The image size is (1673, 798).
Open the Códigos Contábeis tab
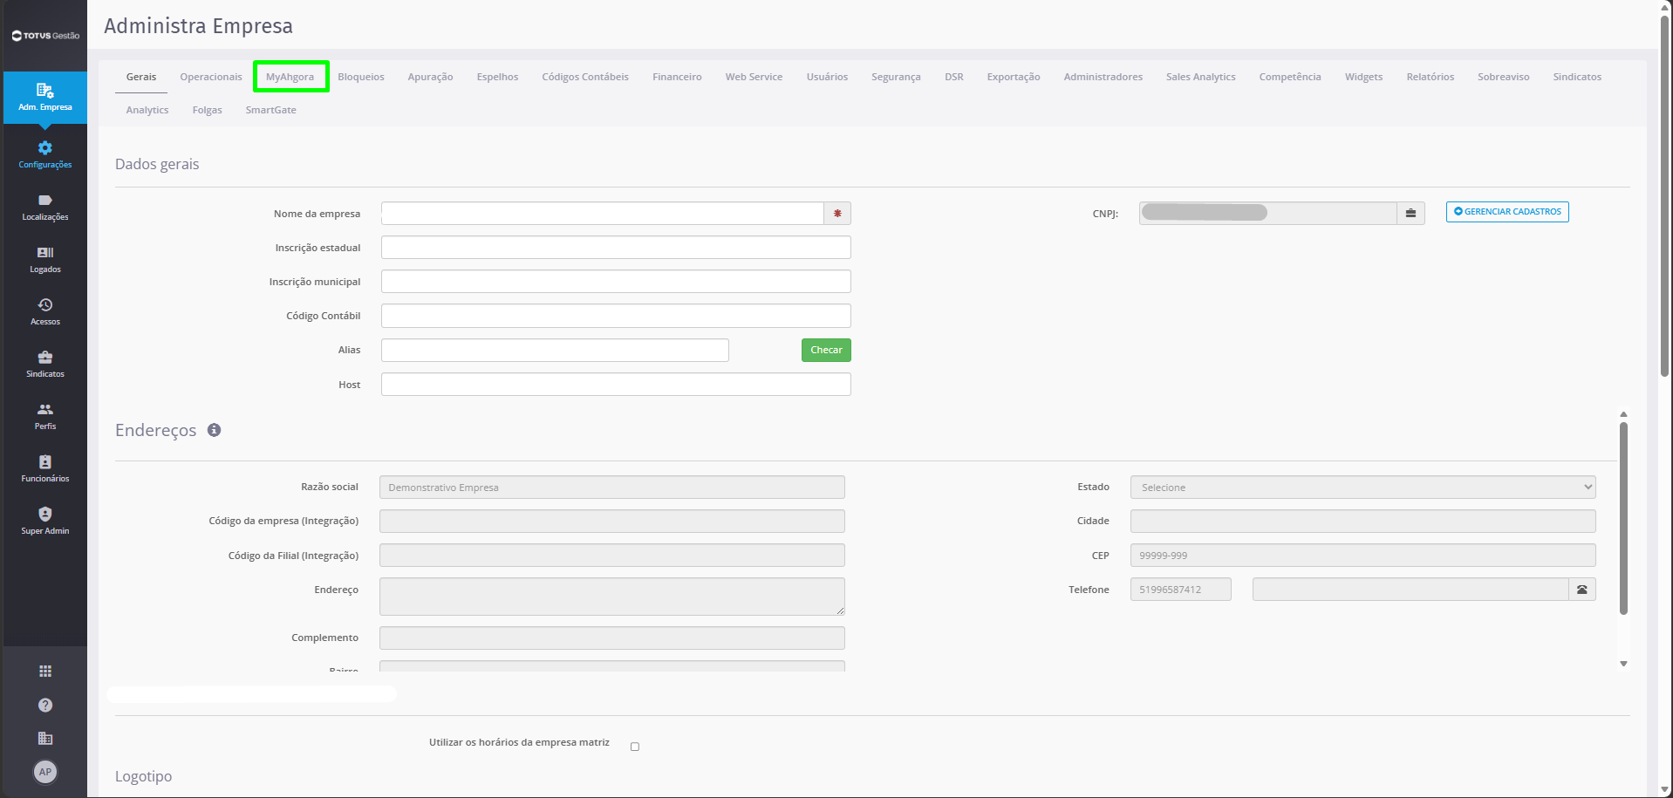(x=585, y=77)
